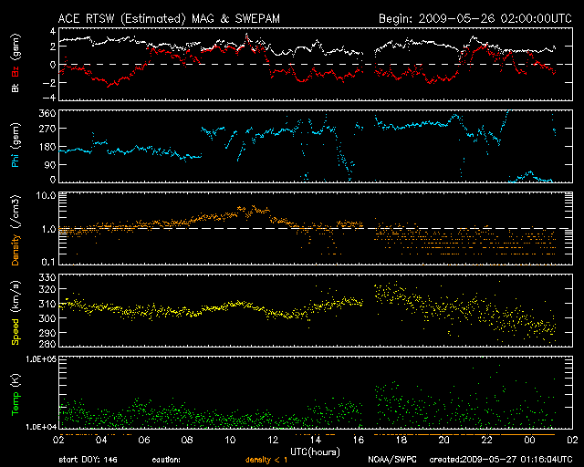Click the '1.0E+04' tick on the Temp axis
The width and height of the screenshot is (584, 467).
(41, 427)
